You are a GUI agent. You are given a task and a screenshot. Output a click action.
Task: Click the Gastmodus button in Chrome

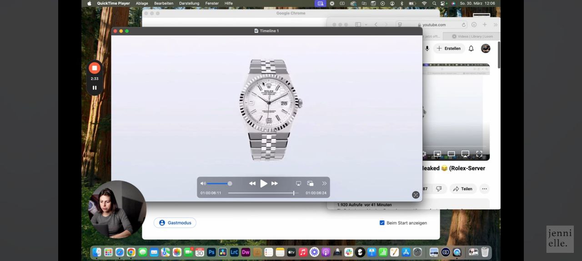coord(175,222)
